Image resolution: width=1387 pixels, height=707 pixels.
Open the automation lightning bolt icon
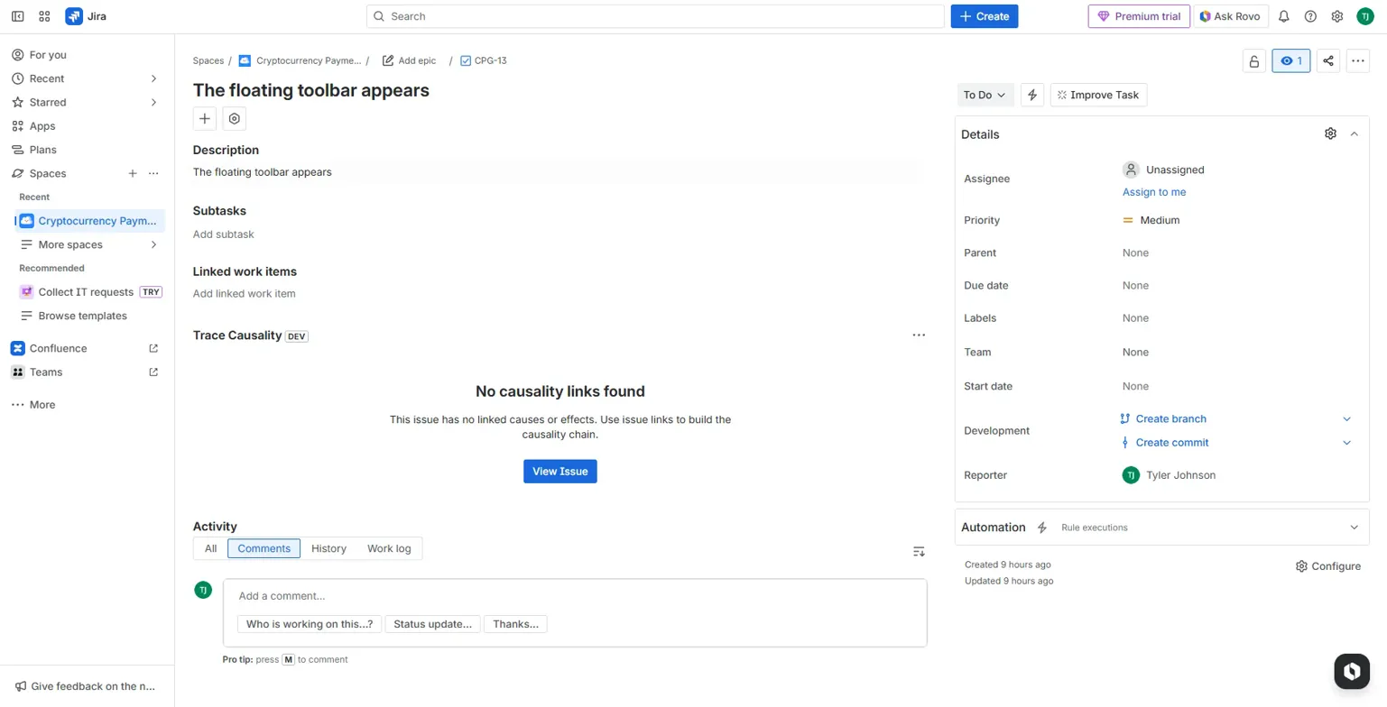pos(1032,95)
